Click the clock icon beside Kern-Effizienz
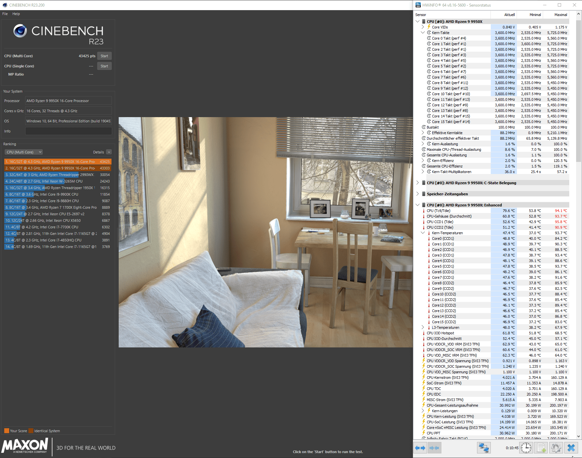This screenshot has width=582, height=458. [429, 160]
